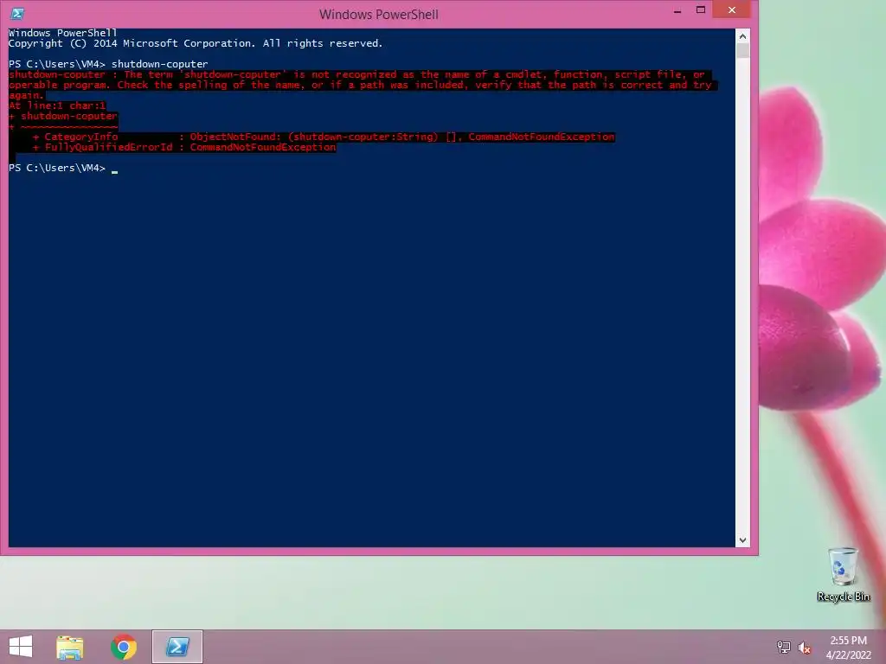Click the 'operable program. Check the spelling' error line
This screenshot has width=886, height=664.
363,85
